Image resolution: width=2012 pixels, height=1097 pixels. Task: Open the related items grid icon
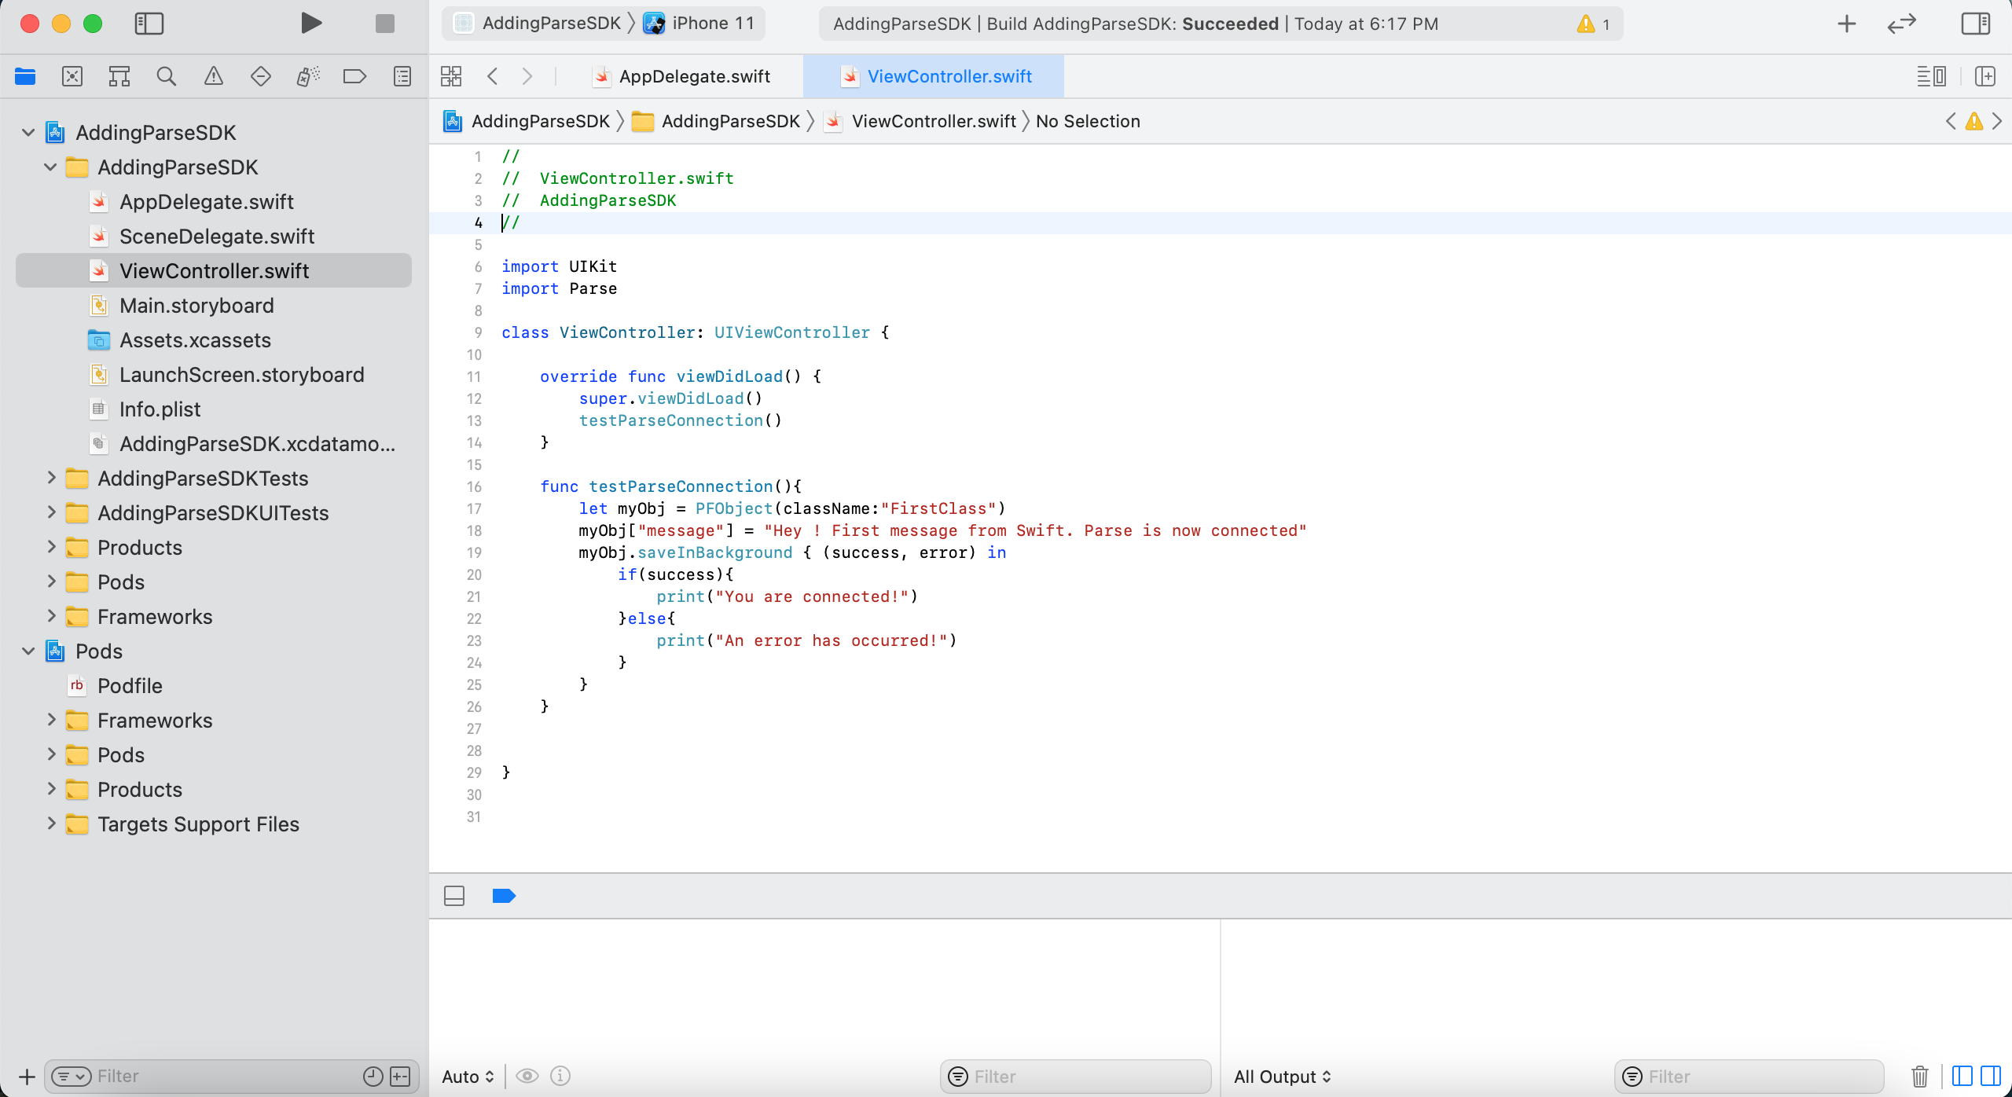click(451, 76)
